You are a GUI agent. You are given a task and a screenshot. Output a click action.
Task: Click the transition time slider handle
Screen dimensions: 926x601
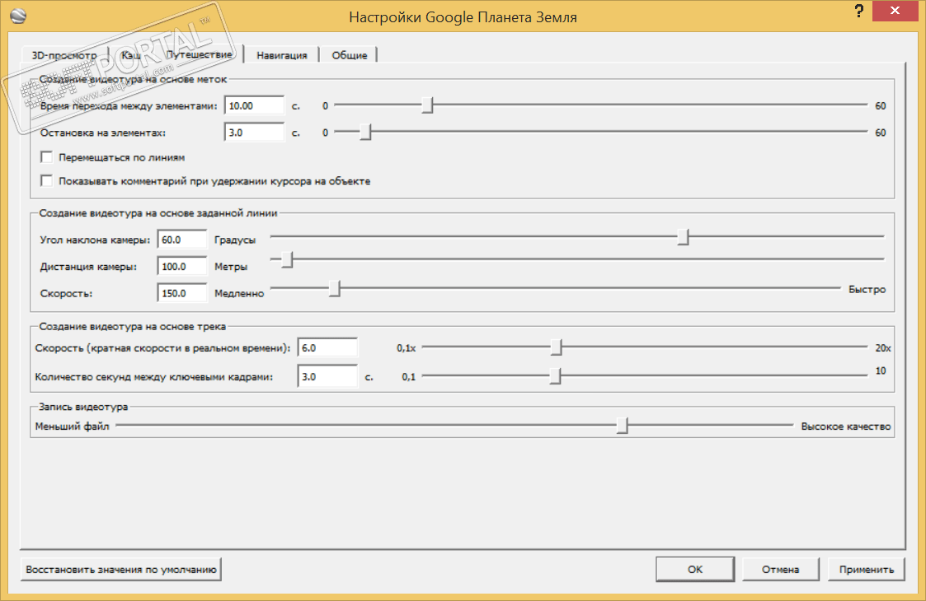point(428,105)
